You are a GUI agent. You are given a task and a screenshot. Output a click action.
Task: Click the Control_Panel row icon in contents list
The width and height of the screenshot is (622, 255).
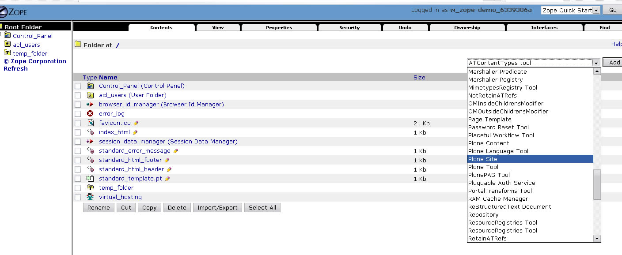click(91, 86)
